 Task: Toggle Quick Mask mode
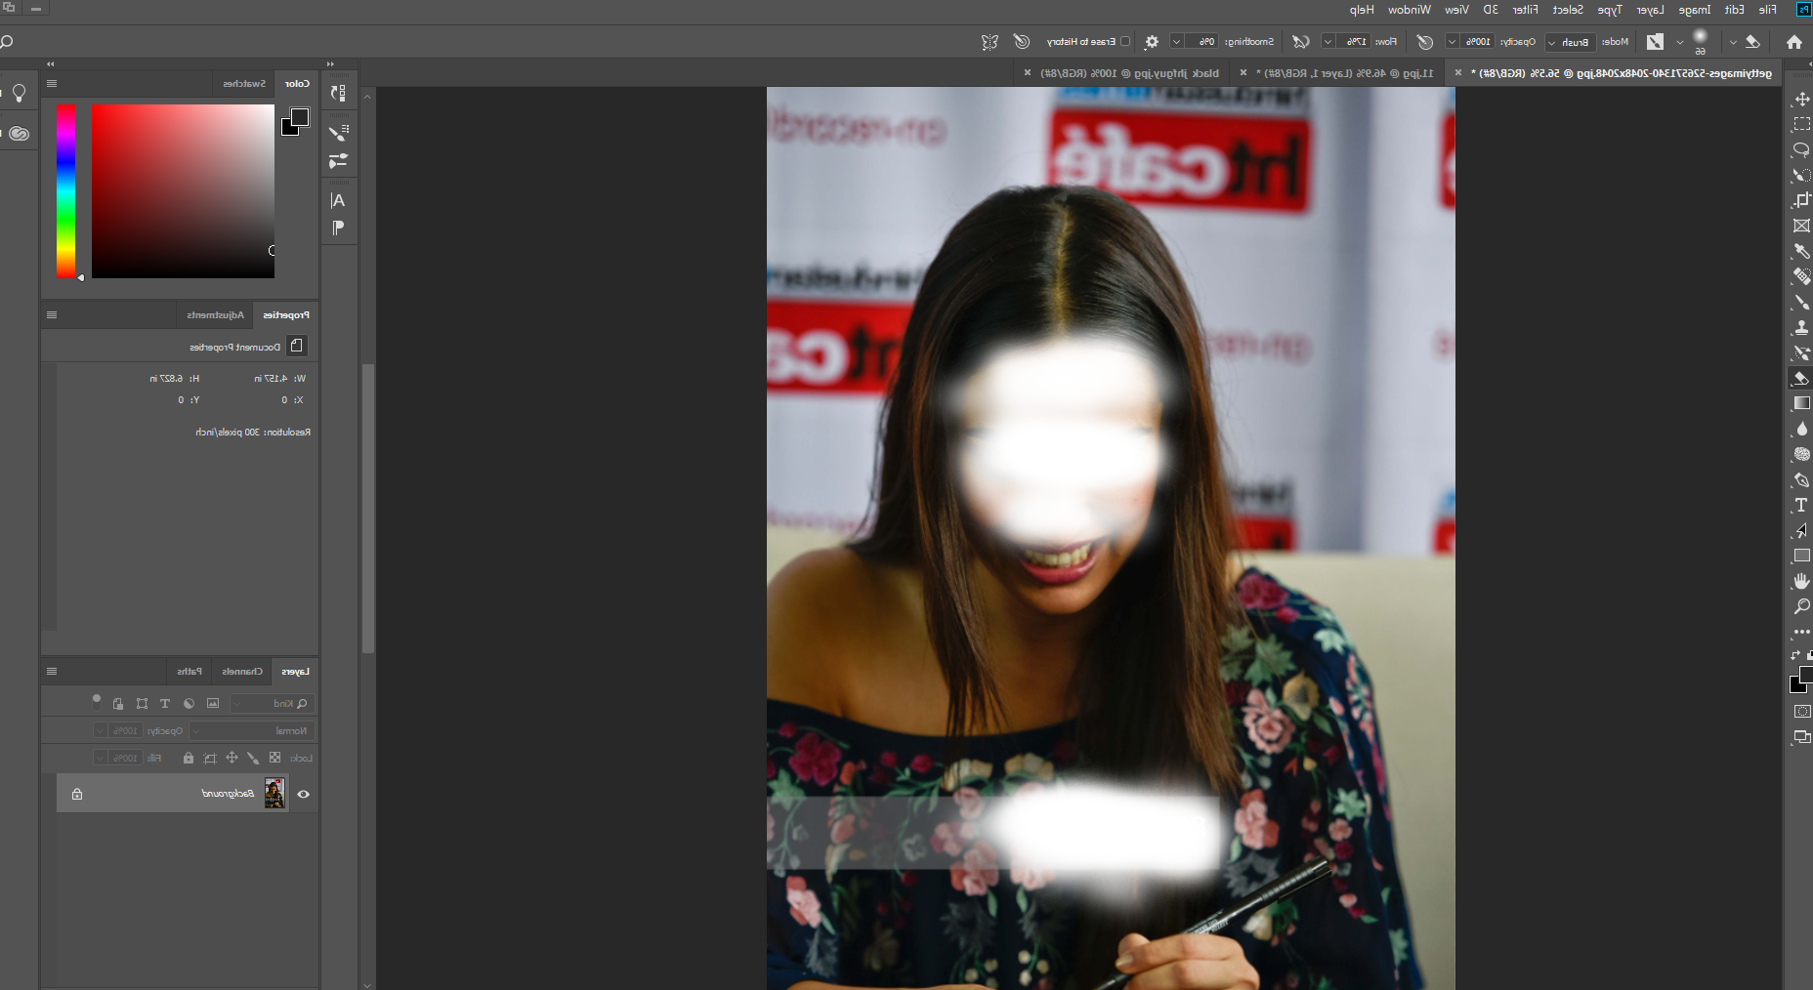click(x=1802, y=712)
